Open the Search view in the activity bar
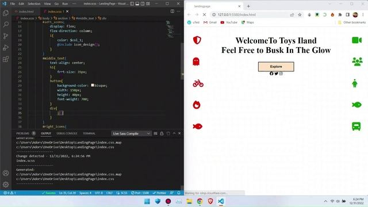Screen dimensions: 368x207 click(x=6, y=24)
